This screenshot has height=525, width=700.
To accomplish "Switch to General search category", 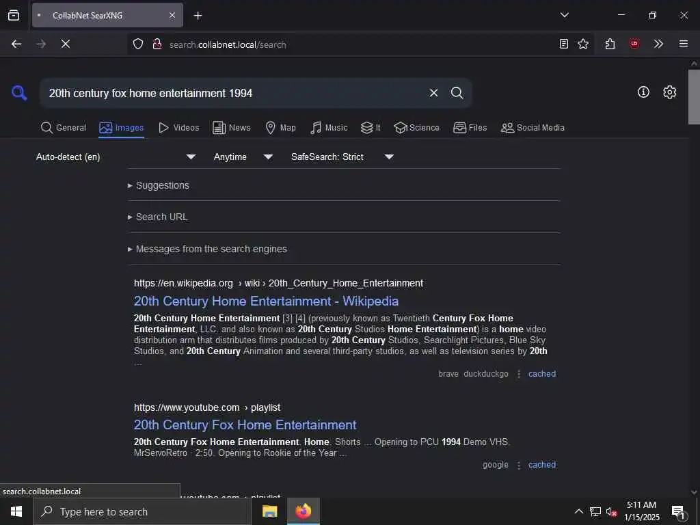I will (x=63, y=128).
